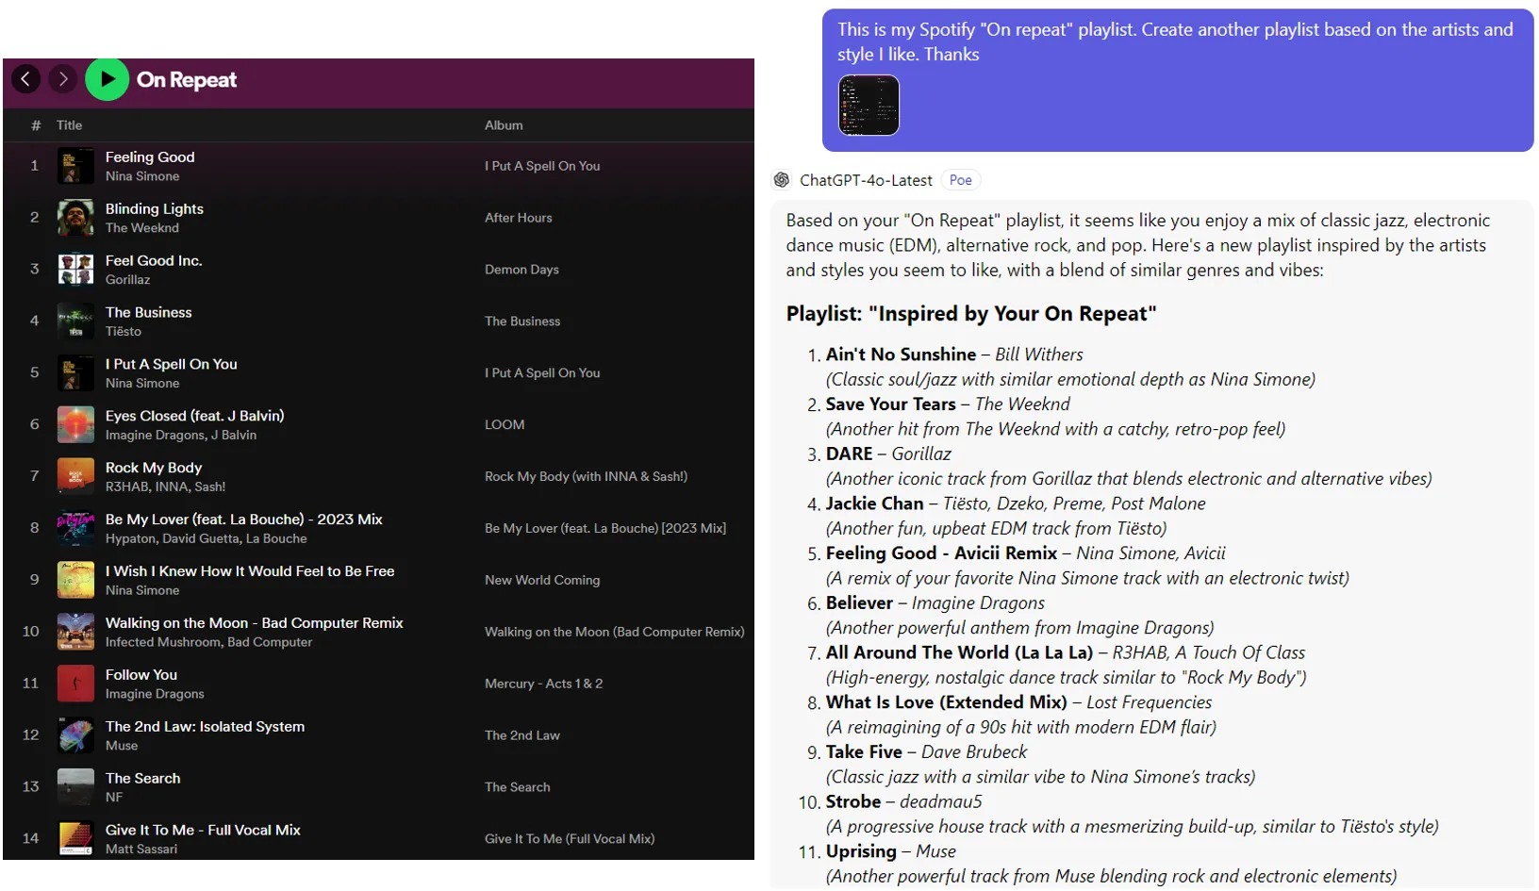Go forward with the right arrow button
The image size is (1539, 891).
tap(62, 79)
